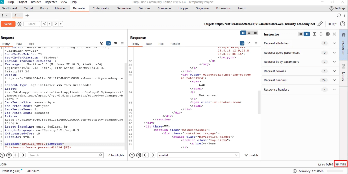Click the help icon next to HTTP/2
The image size is (348, 174).
click(342, 24)
